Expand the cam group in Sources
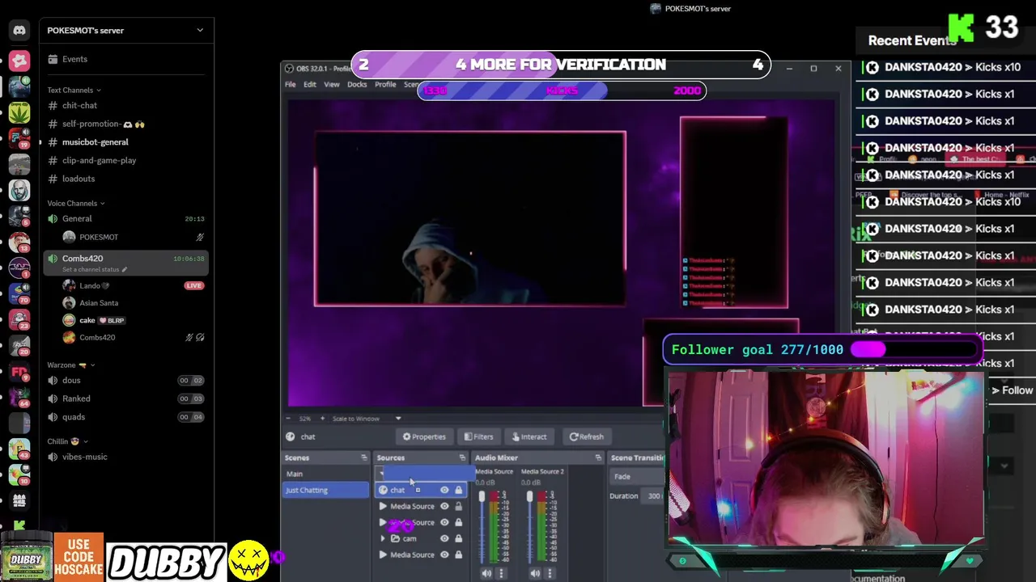Viewport: 1036px width, 582px height. pos(383,538)
